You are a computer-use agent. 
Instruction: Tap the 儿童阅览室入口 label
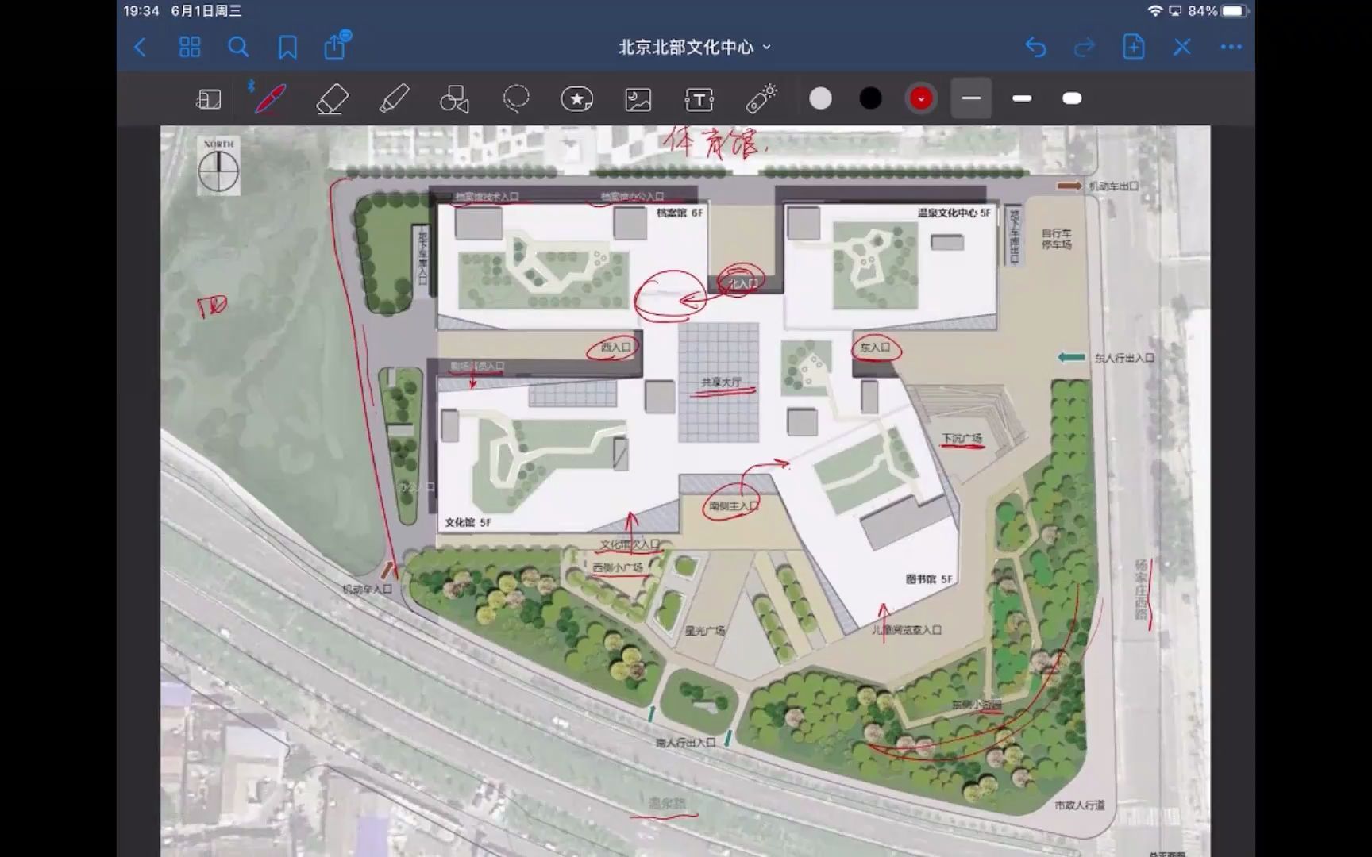pos(907,630)
